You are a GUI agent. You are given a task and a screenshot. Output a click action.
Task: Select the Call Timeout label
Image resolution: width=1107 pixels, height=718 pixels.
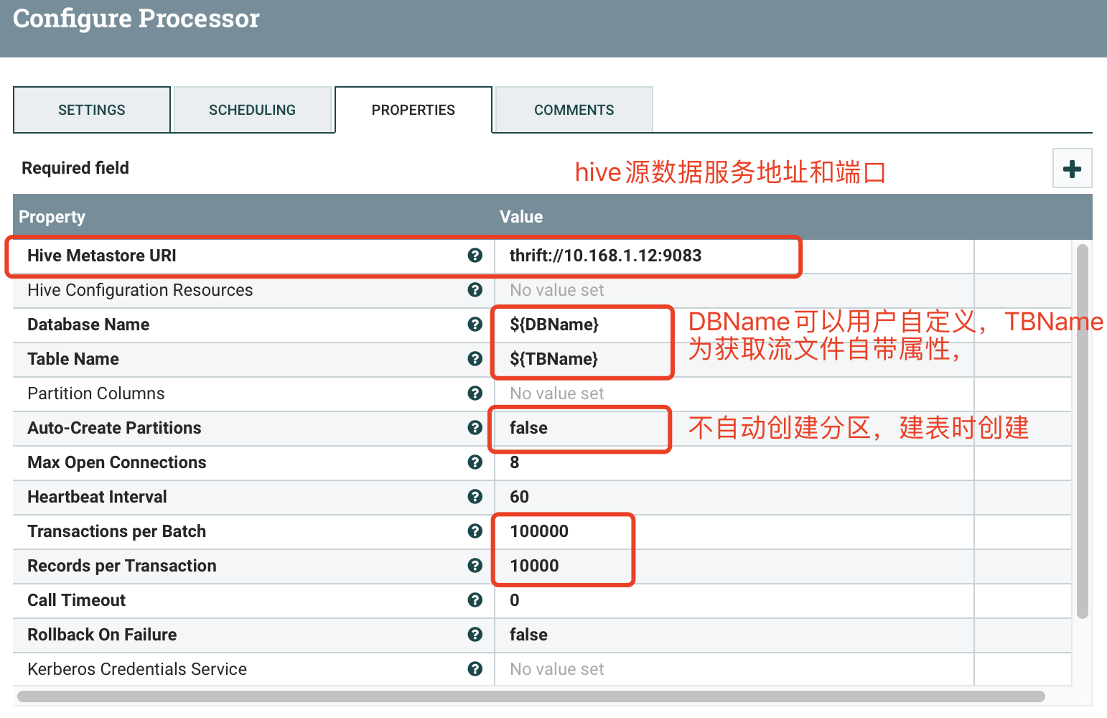pyautogui.click(x=76, y=600)
